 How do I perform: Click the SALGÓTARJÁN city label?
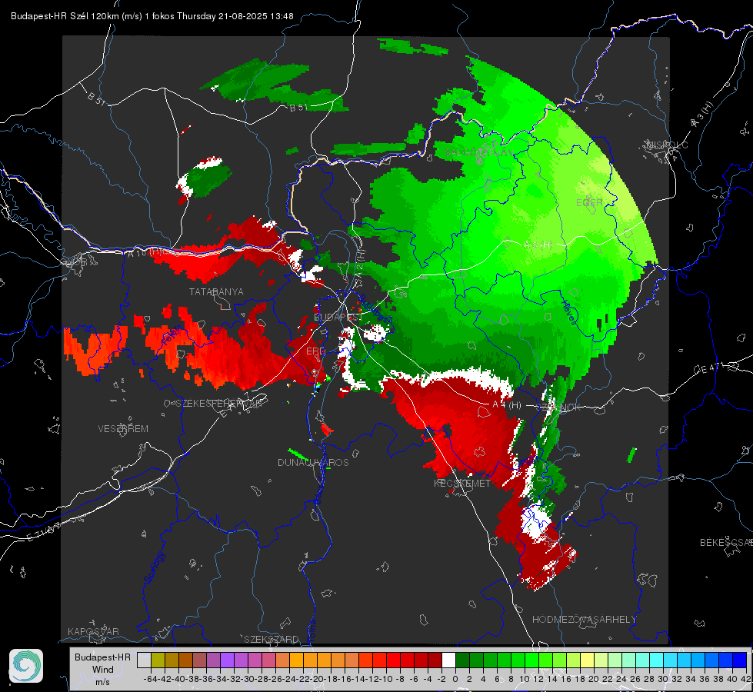(478, 153)
